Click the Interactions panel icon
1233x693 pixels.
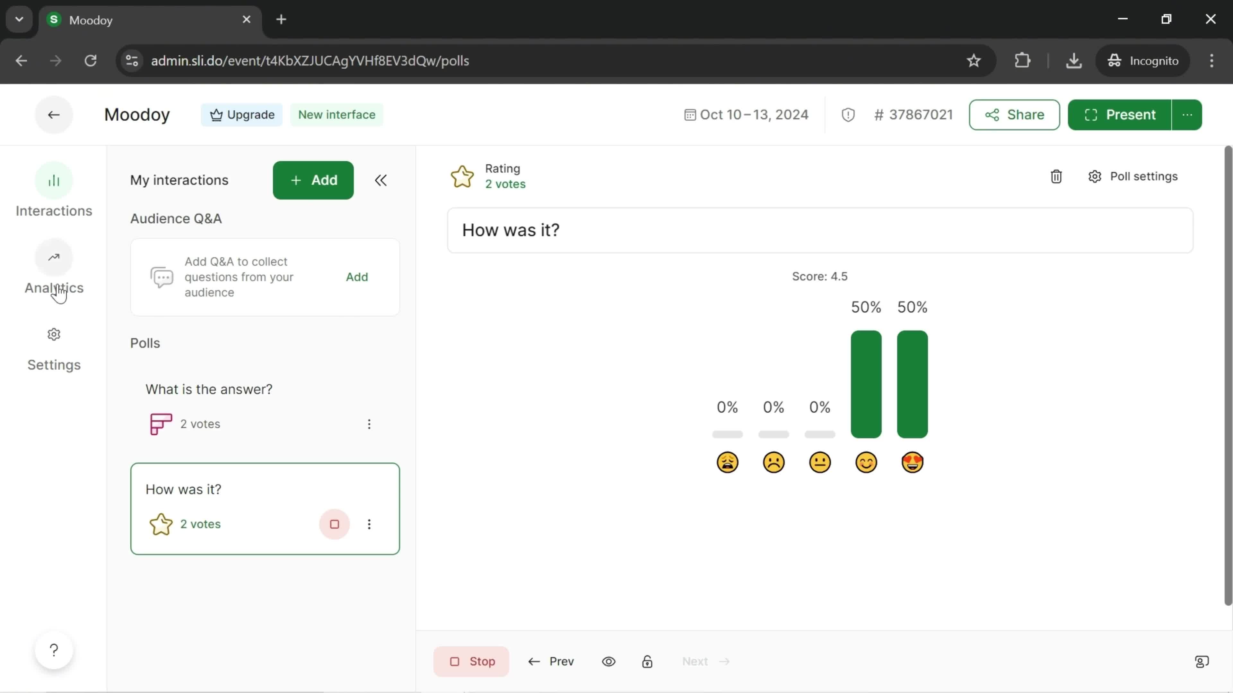point(53,180)
